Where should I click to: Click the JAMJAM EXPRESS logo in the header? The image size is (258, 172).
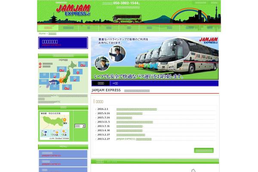pyautogui.click(x=73, y=10)
